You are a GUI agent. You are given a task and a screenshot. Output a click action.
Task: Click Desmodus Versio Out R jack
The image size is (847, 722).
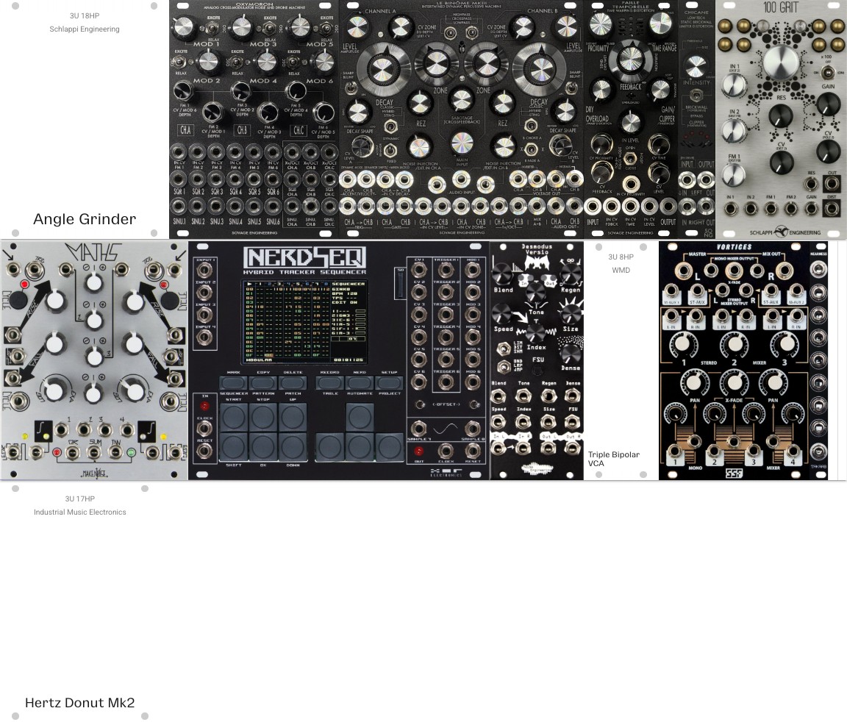click(x=573, y=448)
